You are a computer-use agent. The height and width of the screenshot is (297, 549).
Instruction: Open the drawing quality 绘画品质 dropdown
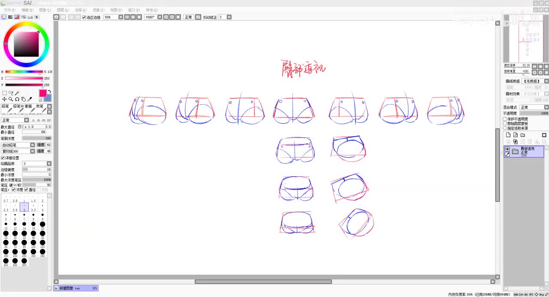click(x=49, y=164)
